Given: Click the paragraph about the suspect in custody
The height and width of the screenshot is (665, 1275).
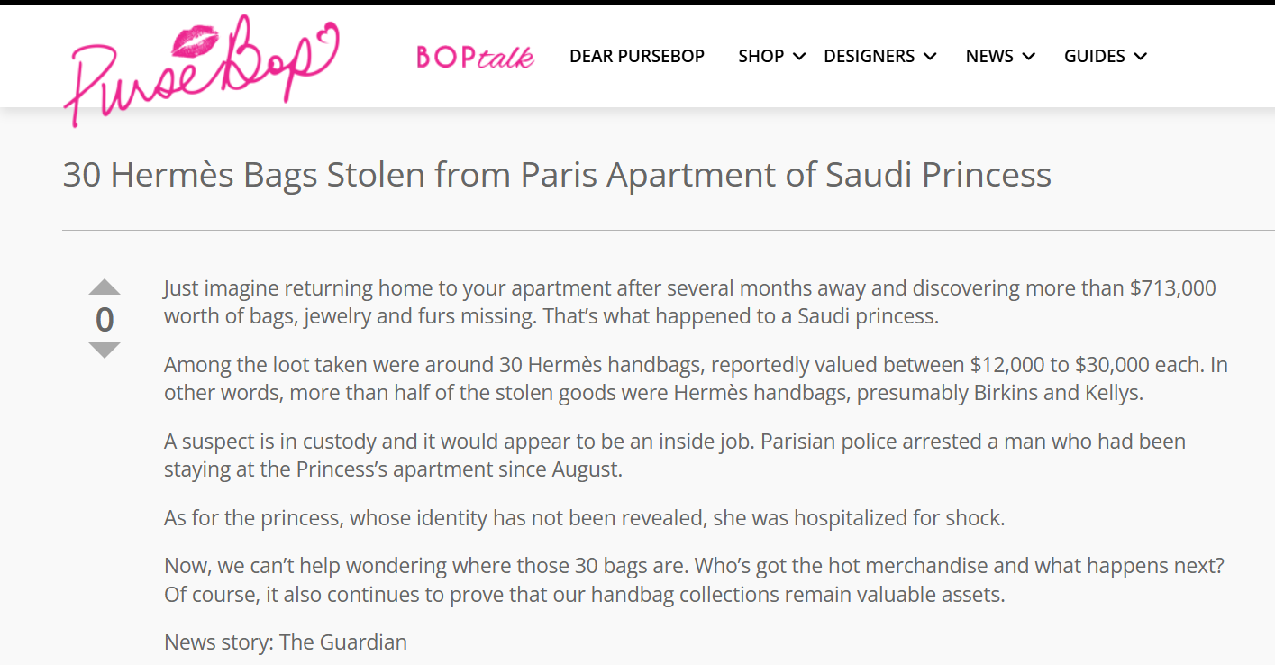Looking at the screenshot, I should click(x=674, y=455).
